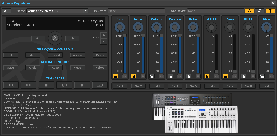Click the Instr. strip left-right arrows icon

tap(143, 76)
